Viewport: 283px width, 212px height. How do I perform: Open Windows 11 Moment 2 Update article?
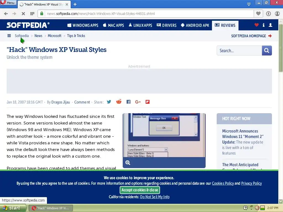pyautogui.click(x=243, y=142)
